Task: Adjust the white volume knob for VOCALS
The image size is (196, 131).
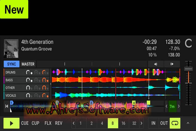Action: [x=28, y=96]
